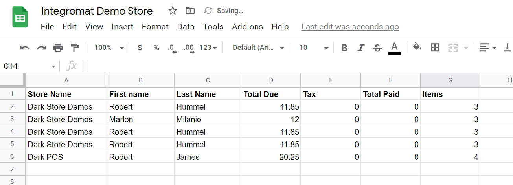Click the Name box showing G14

(x=26, y=66)
